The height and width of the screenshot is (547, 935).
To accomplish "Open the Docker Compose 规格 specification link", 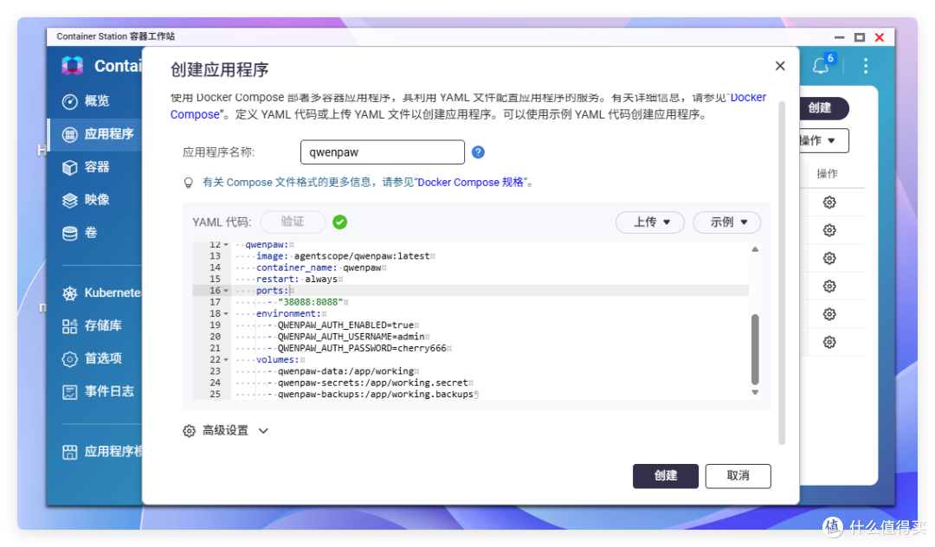I will [470, 183].
